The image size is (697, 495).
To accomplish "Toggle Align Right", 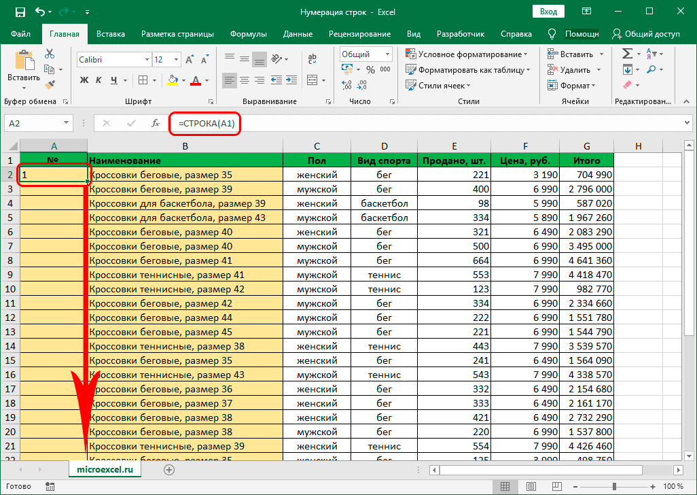I will (260, 80).
